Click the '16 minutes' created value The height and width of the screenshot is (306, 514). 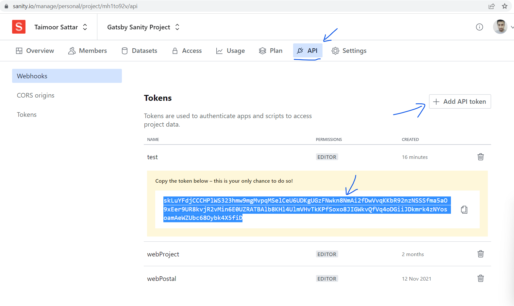coord(415,157)
